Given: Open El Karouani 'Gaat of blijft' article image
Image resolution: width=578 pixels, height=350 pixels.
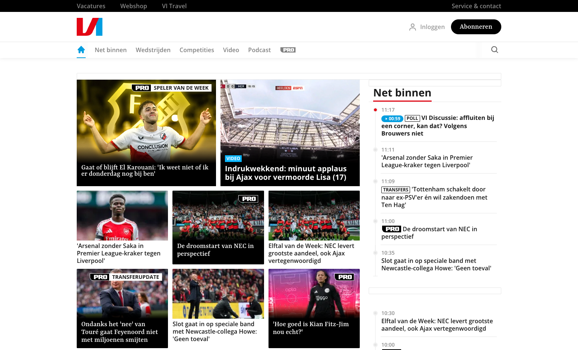Looking at the screenshot, I should [x=146, y=133].
